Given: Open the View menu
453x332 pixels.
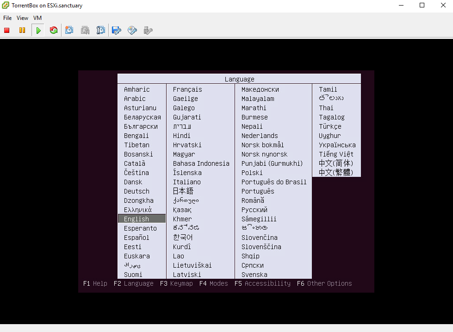Looking at the screenshot, I should coord(22,18).
